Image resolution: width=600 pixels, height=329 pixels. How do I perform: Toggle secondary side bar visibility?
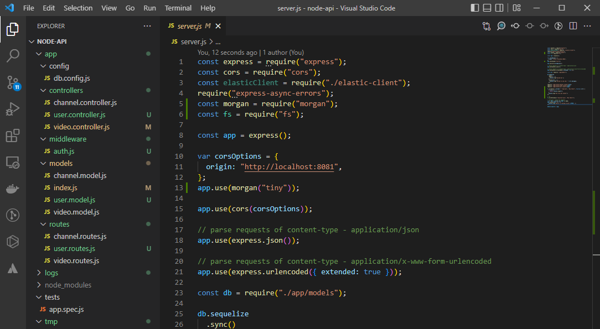[499, 8]
